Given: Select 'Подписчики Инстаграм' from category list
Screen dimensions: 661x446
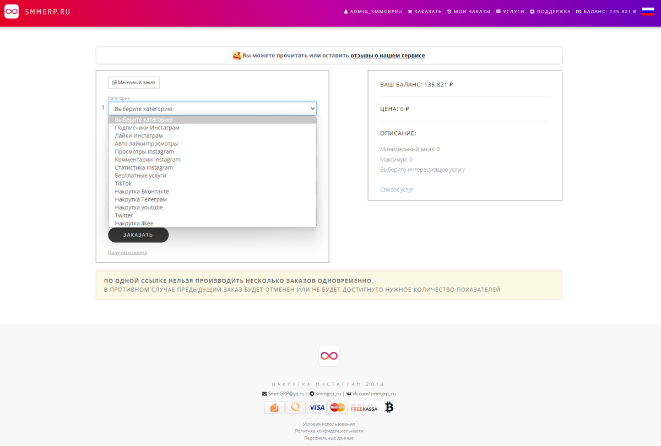Looking at the screenshot, I should [147, 128].
